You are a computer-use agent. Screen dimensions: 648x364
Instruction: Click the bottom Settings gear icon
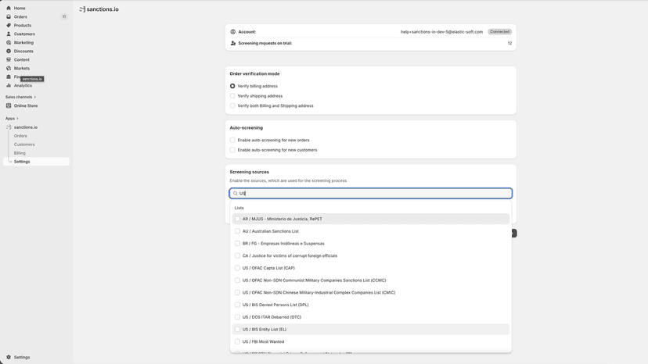(9, 358)
